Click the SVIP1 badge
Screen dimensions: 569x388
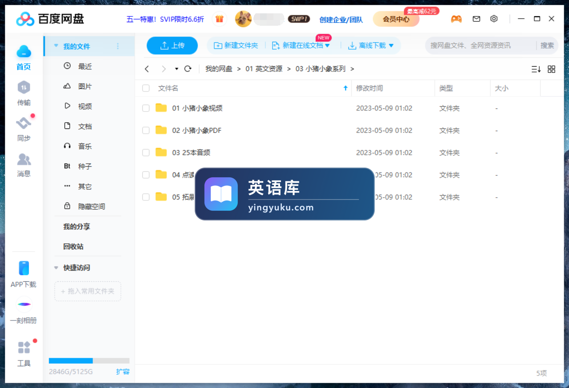[299, 19]
